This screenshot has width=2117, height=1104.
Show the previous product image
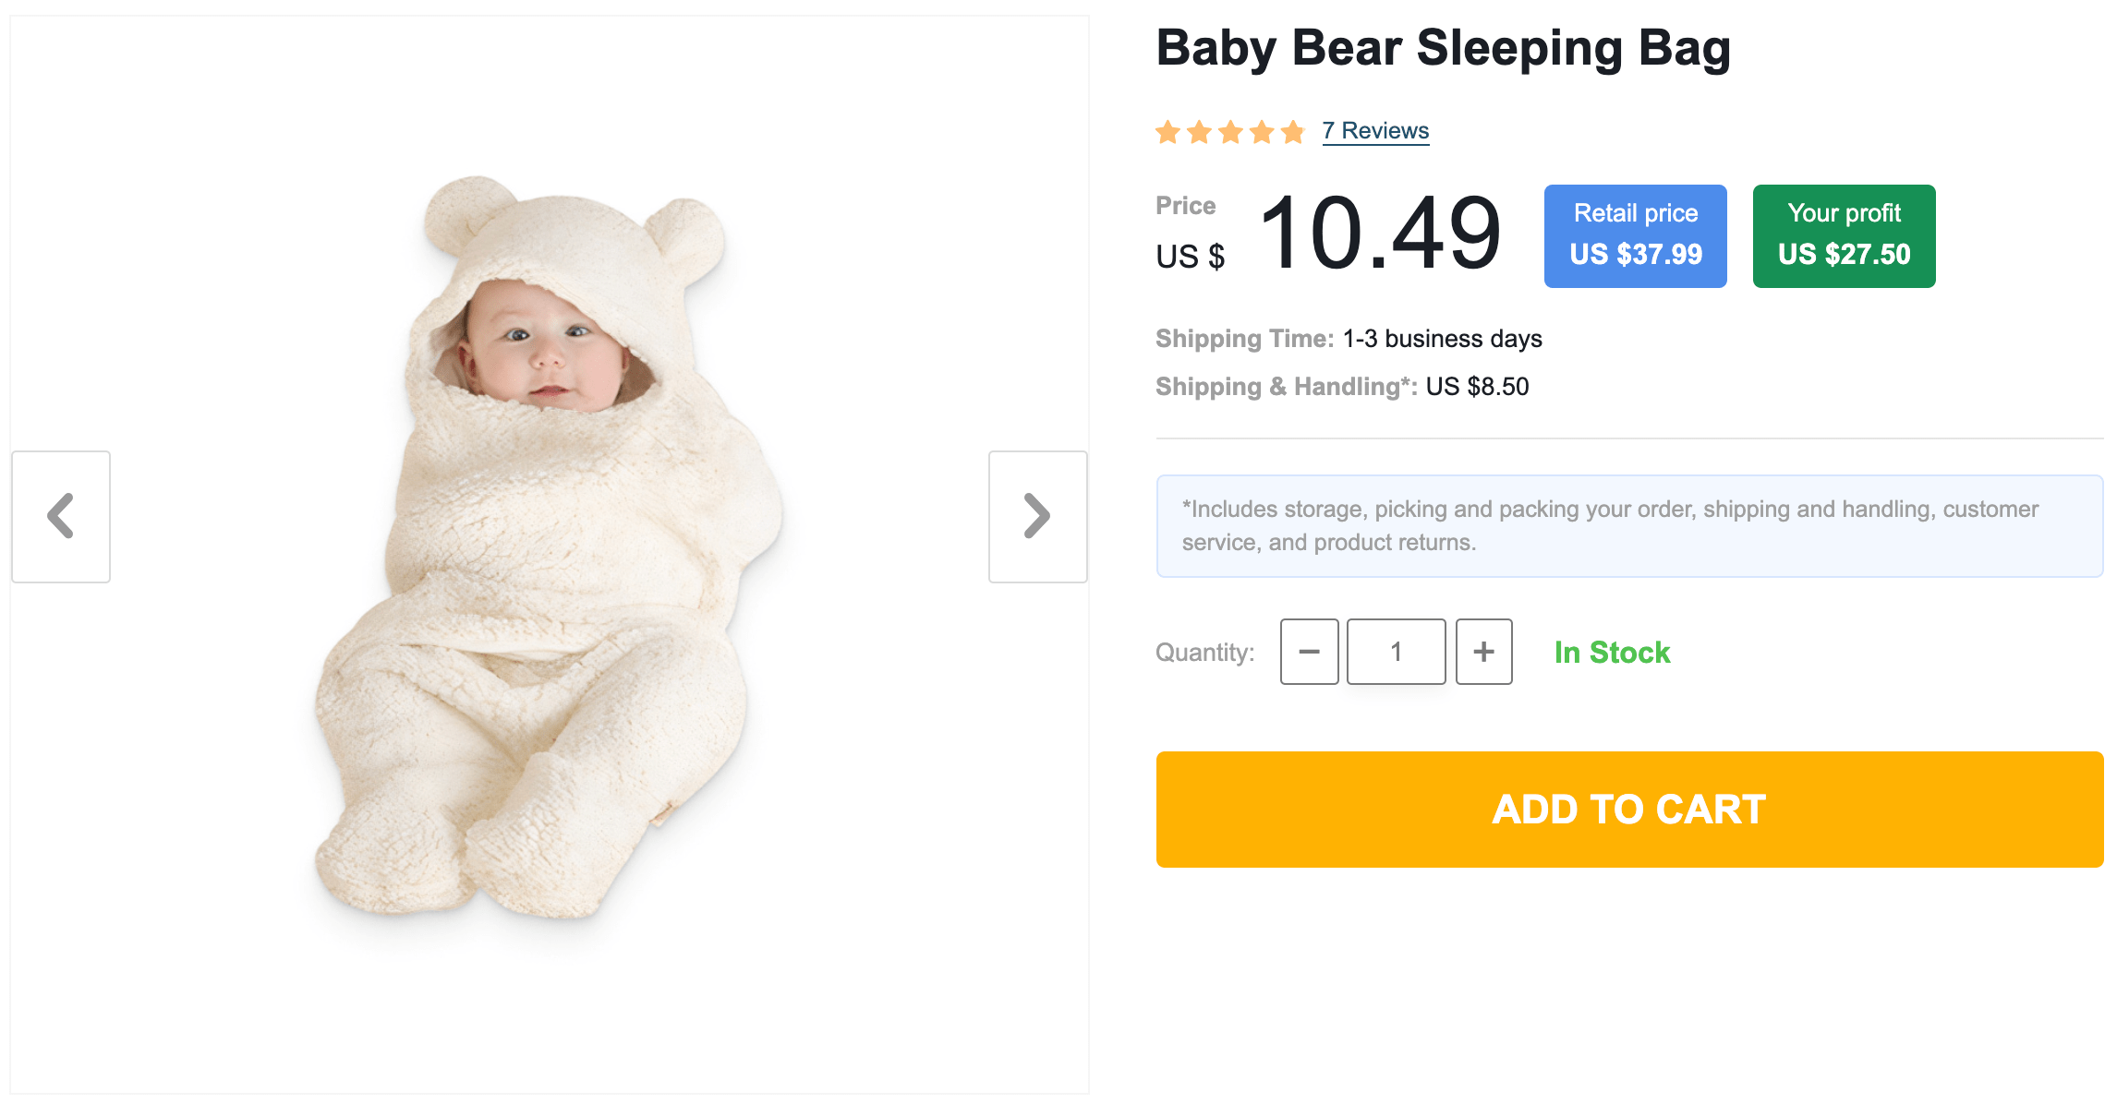61,516
